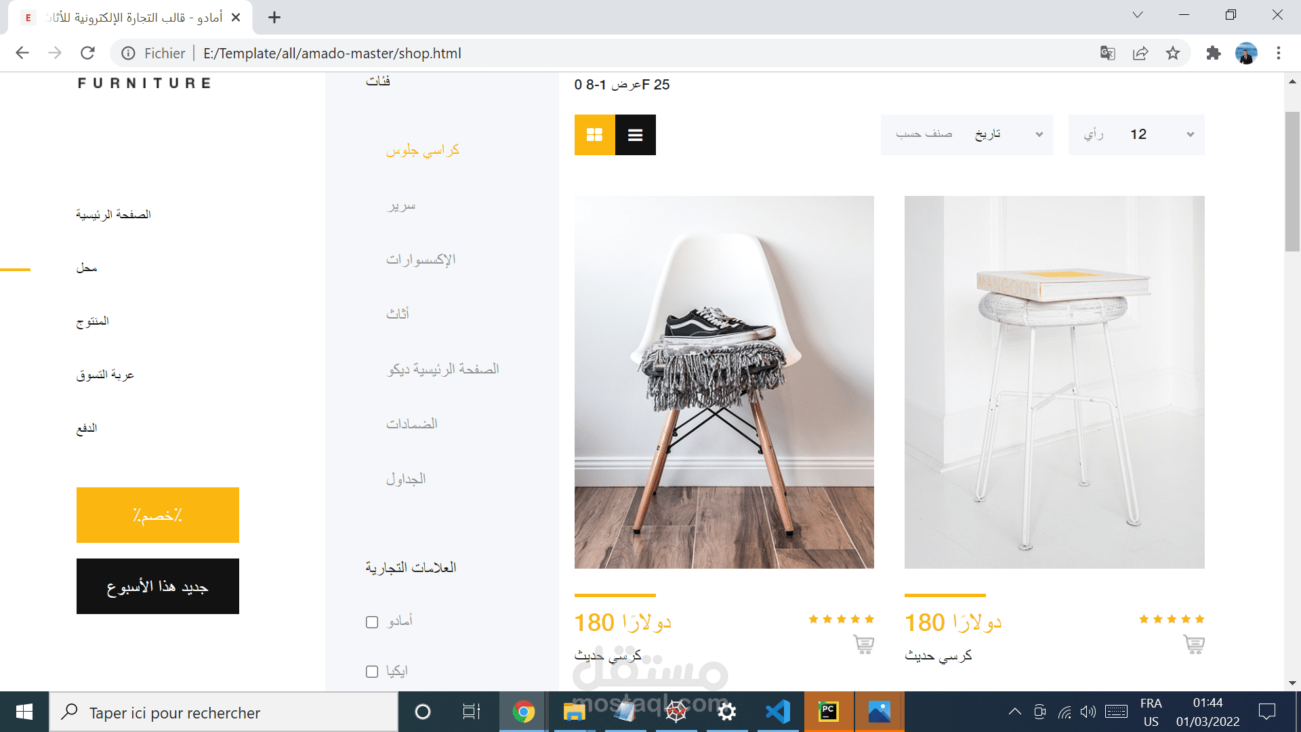Click the translate page icon
1301x732 pixels.
coord(1107,53)
